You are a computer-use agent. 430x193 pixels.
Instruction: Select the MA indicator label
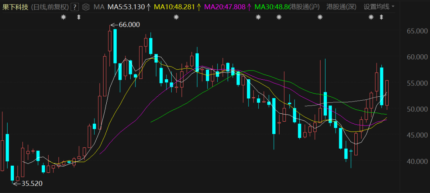[x=99, y=7]
